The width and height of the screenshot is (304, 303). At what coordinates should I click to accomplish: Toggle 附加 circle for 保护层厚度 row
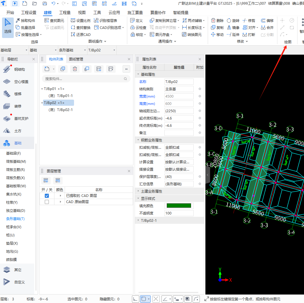pyautogui.click(x=200, y=176)
